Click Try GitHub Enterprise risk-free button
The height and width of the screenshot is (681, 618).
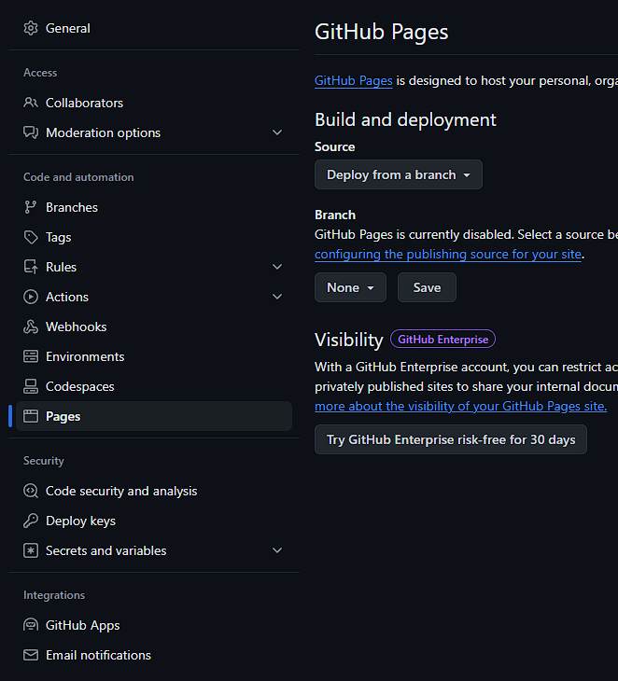pos(451,439)
